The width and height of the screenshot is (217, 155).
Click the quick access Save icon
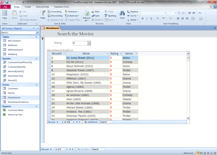click(x=7, y=2)
